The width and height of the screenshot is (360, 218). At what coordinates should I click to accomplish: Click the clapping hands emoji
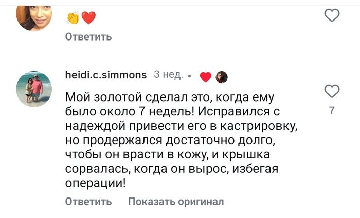[x=73, y=18]
